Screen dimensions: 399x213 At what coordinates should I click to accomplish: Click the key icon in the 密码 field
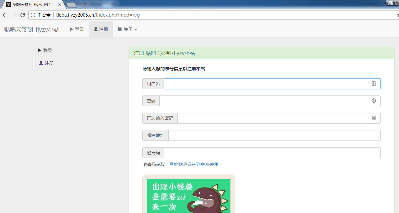(373, 101)
